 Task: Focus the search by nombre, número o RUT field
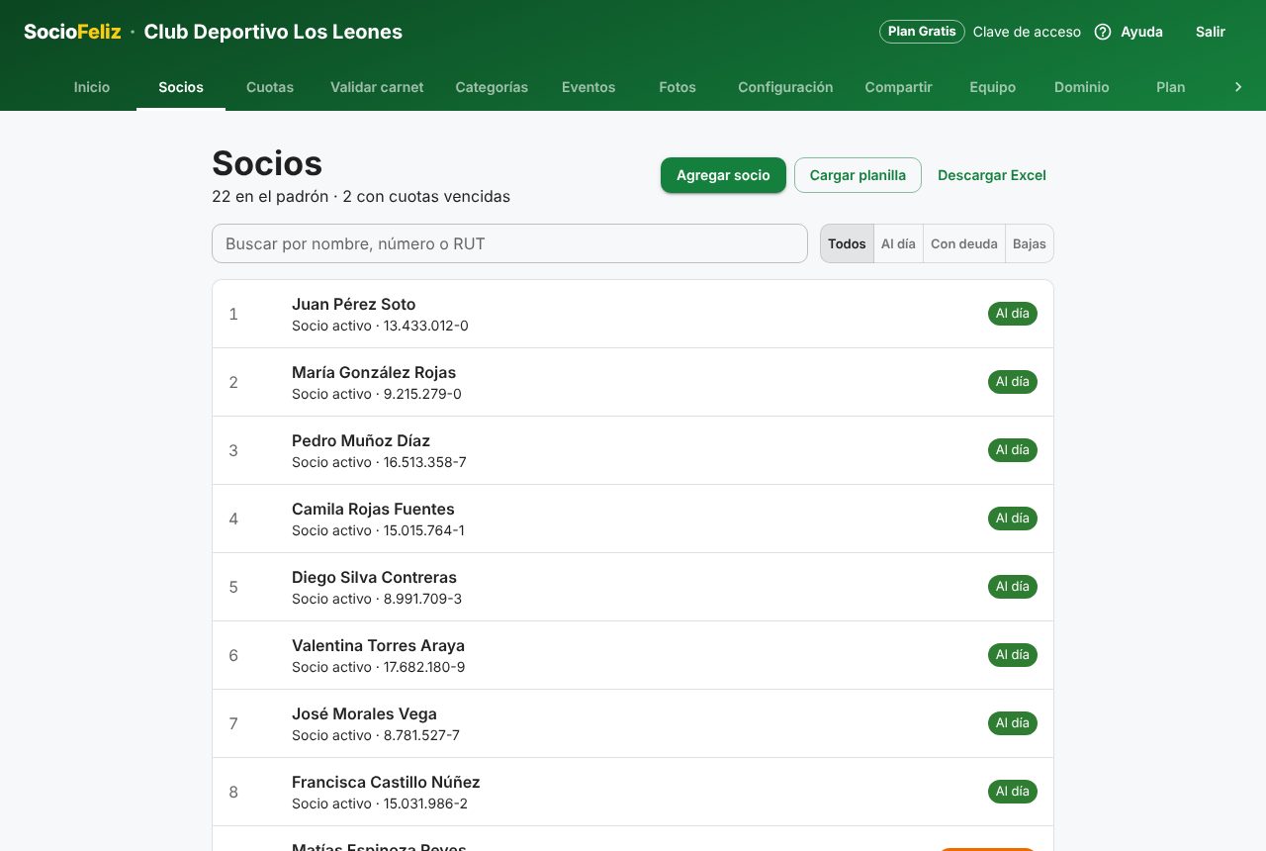[509, 243]
